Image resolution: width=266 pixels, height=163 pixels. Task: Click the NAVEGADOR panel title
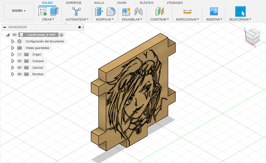pyautogui.click(x=18, y=27)
